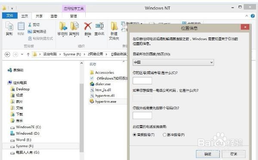The height and width of the screenshot is (160, 258).
Task: Close the 位置信息 dialog
Action: click(x=245, y=27)
